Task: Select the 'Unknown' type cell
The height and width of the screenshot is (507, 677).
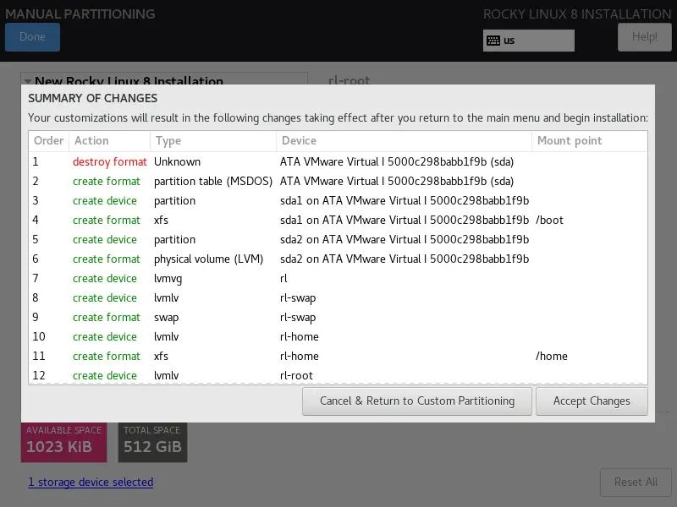Action: 177,162
